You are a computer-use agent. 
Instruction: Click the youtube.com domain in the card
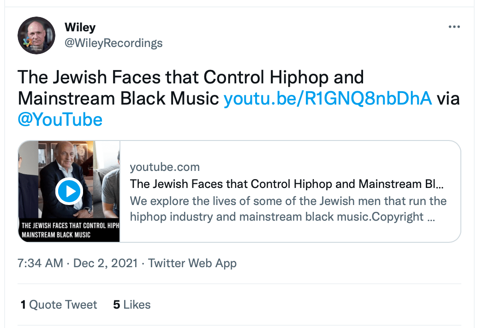pos(165,167)
